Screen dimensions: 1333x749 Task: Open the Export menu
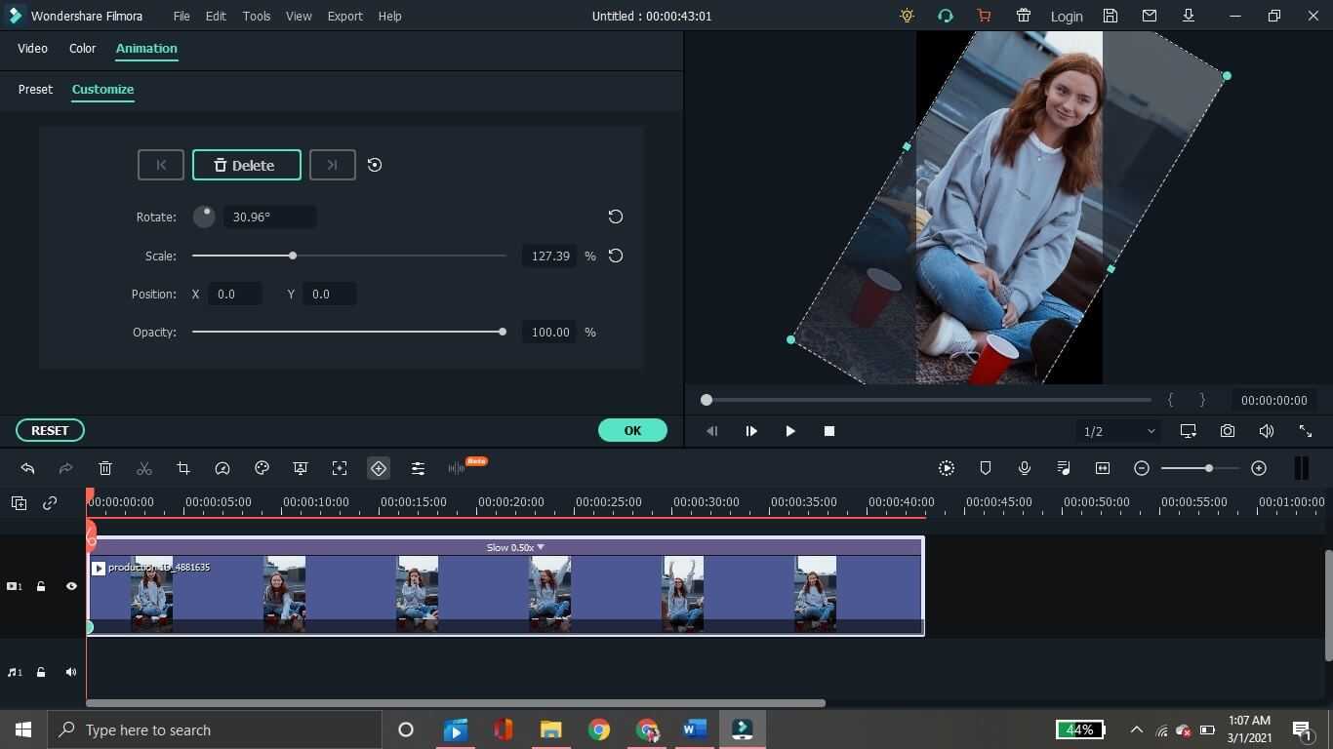pyautogui.click(x=344, y=16)
